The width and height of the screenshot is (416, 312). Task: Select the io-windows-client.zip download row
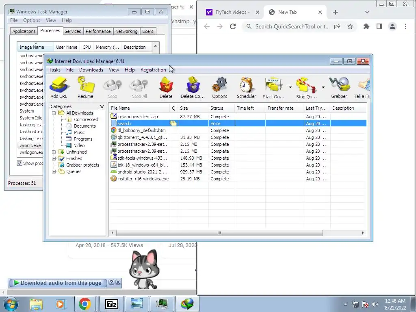tap(238, 117)
